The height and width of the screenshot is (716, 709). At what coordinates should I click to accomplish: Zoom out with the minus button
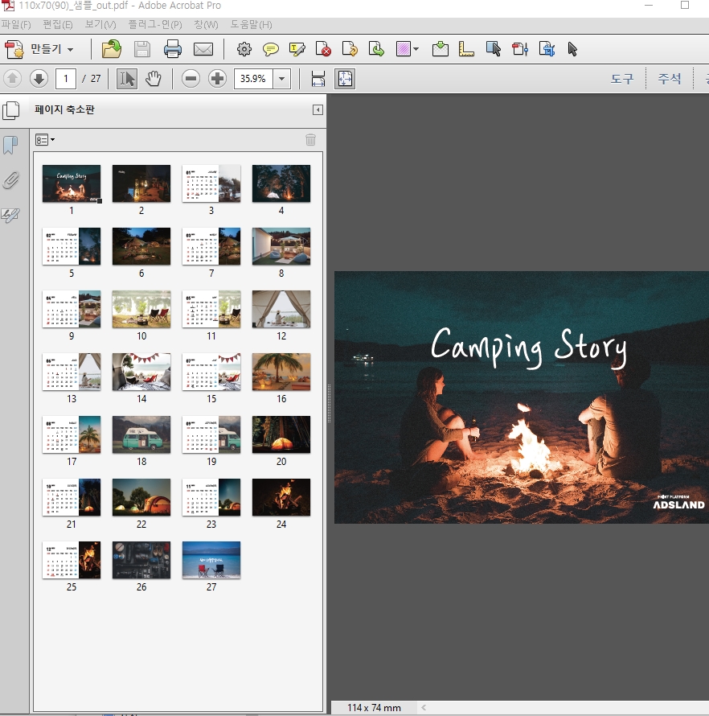coord(191,79)
